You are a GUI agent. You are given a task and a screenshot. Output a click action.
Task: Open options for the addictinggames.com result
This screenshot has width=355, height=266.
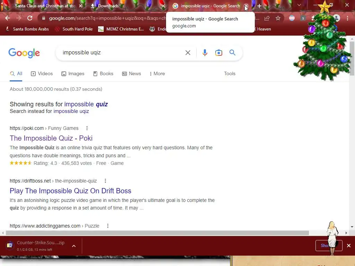point(108,226)
